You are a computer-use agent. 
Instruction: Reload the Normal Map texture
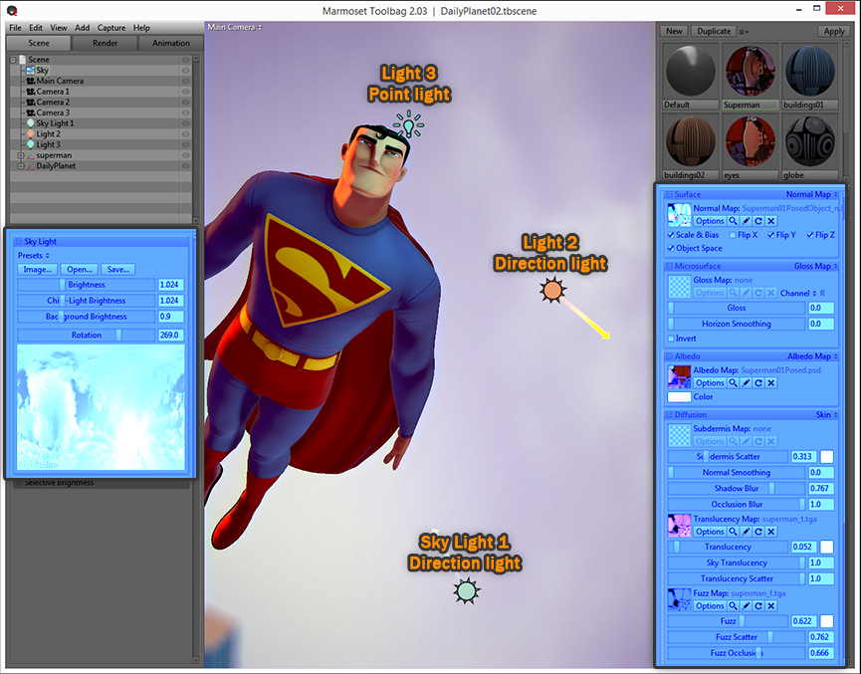[758, 221]
